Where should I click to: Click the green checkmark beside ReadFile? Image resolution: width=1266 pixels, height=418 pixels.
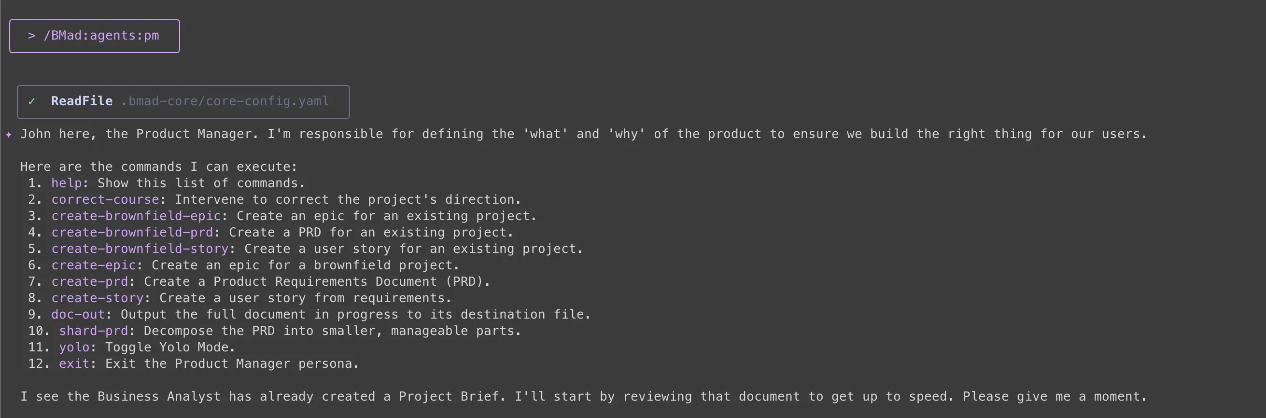32,102
